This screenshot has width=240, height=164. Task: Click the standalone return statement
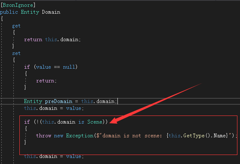point(46,81)
